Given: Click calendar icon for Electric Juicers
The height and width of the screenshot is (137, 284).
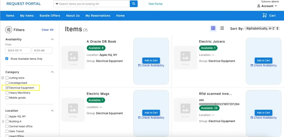Looking at the screenshot, I should pos(252,65).
